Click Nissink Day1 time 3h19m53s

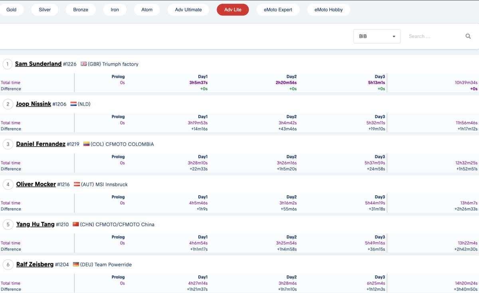198,123
